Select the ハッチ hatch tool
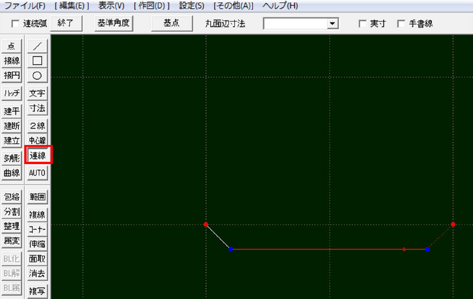The height and width of the screenshot is (299, 473). coord(12,93)
